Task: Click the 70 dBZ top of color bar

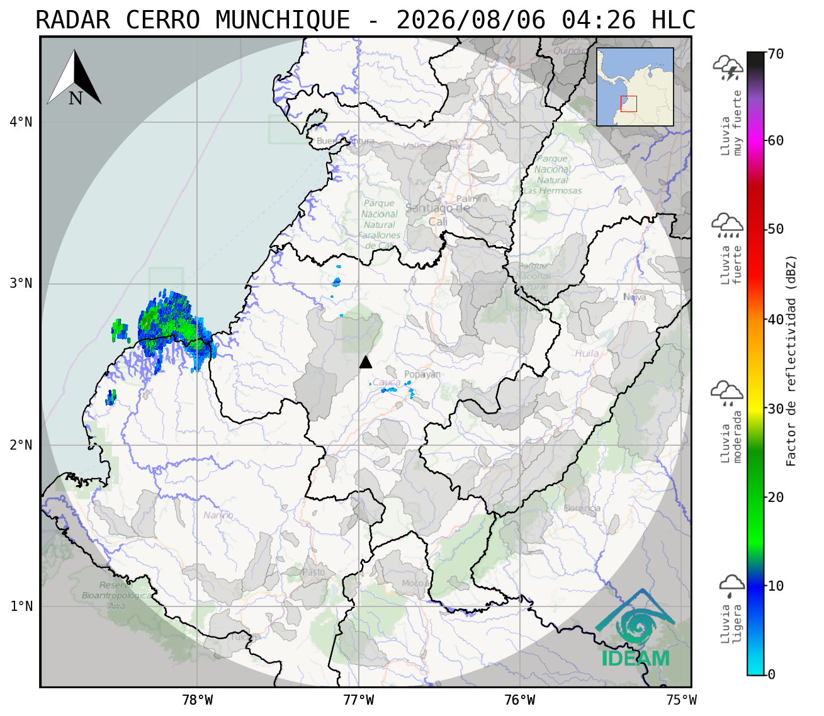Action: [x=755, y=55]
